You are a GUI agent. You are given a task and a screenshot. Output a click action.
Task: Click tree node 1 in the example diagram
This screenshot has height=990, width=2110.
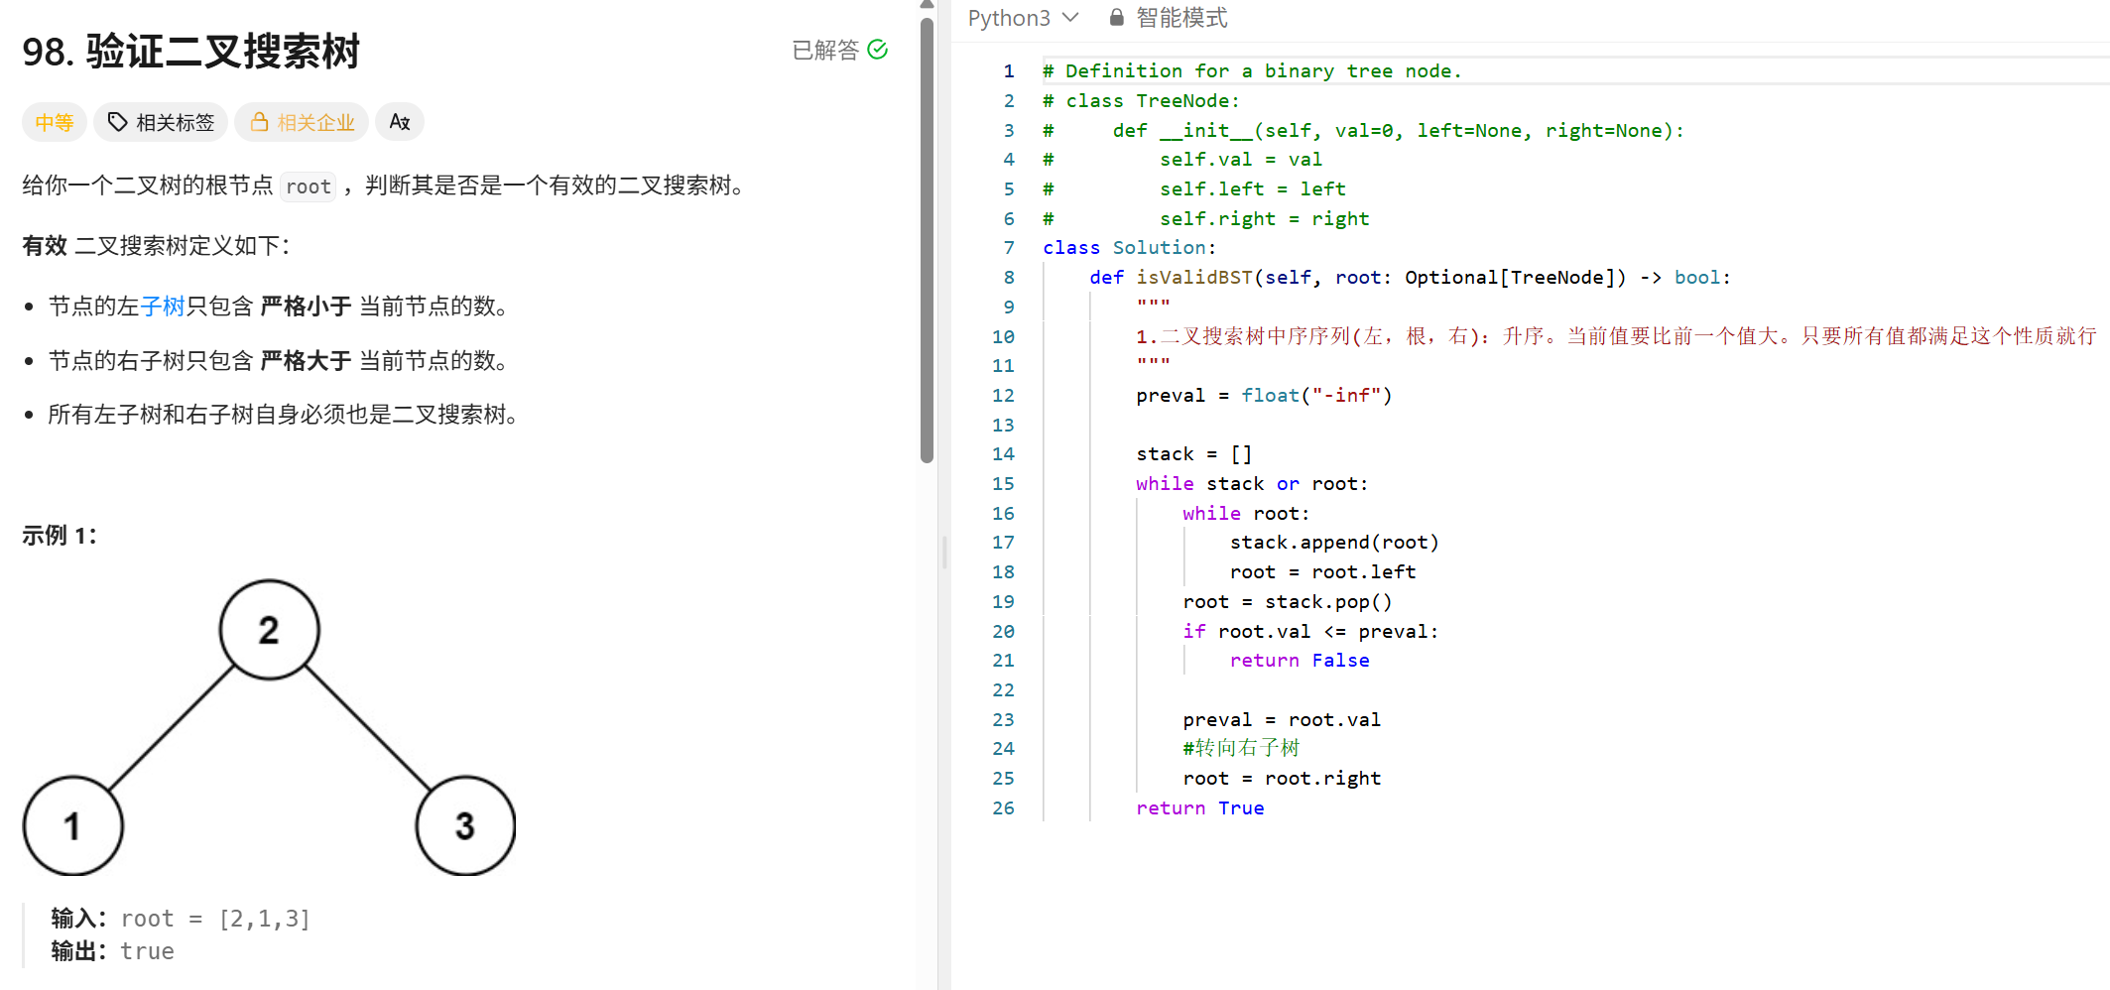pos(73,825)
